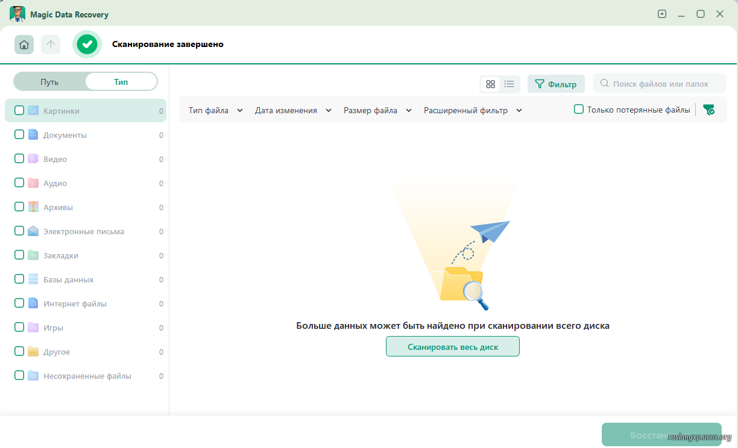Switch to list view icon
This screenshot has height=448, width=738.
coord(509,84)
